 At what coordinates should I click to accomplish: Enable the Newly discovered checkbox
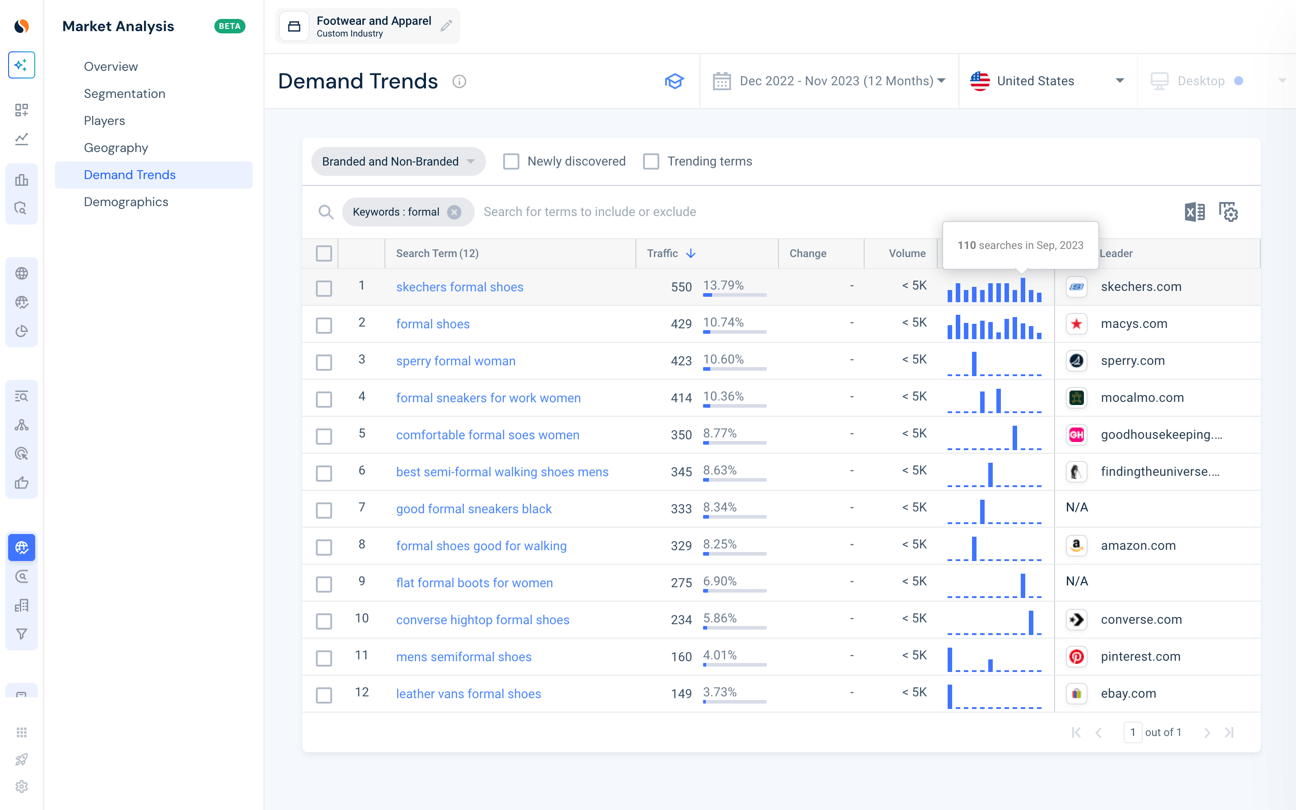point(511,161)
